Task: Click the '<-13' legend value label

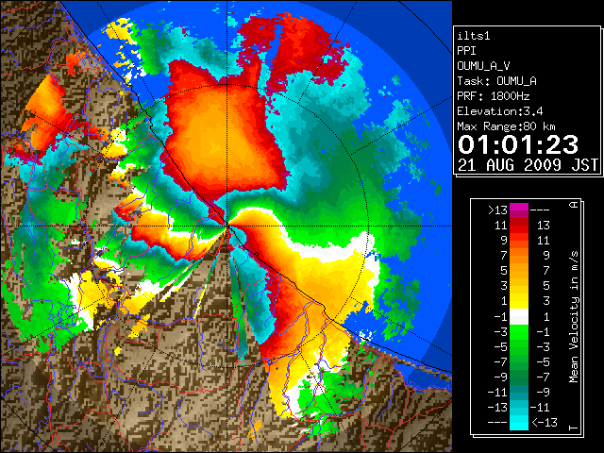Action: pyautogui.click(x=545, y=422)
